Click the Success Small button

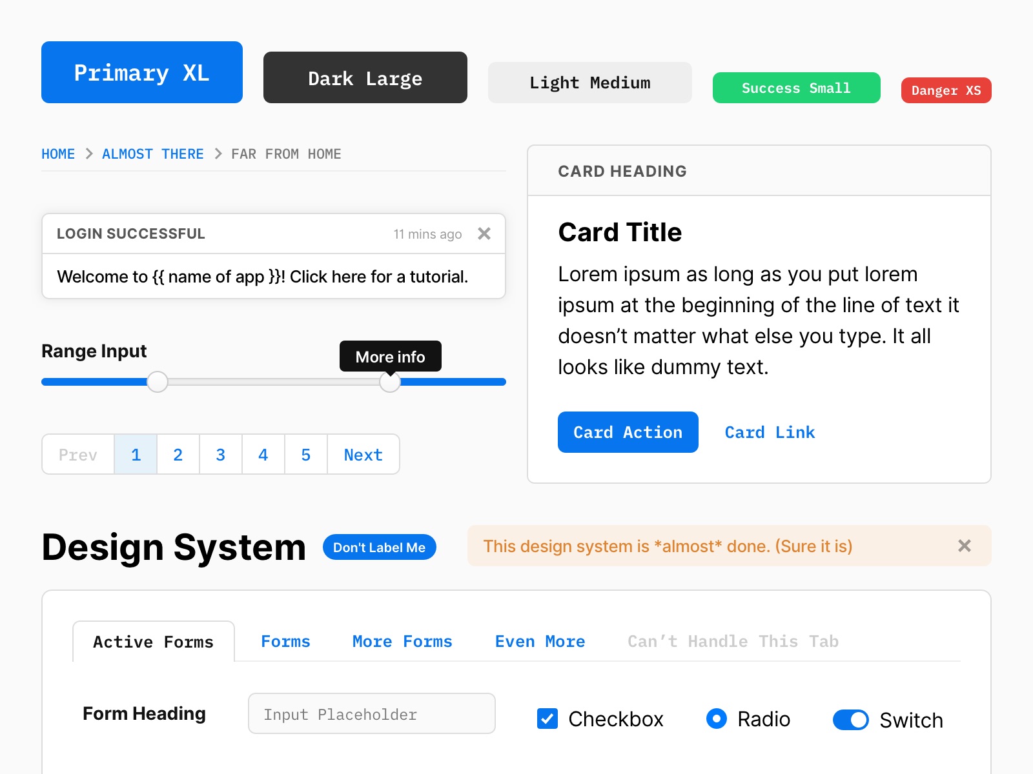pyautogui.click(x=796, y=88)
